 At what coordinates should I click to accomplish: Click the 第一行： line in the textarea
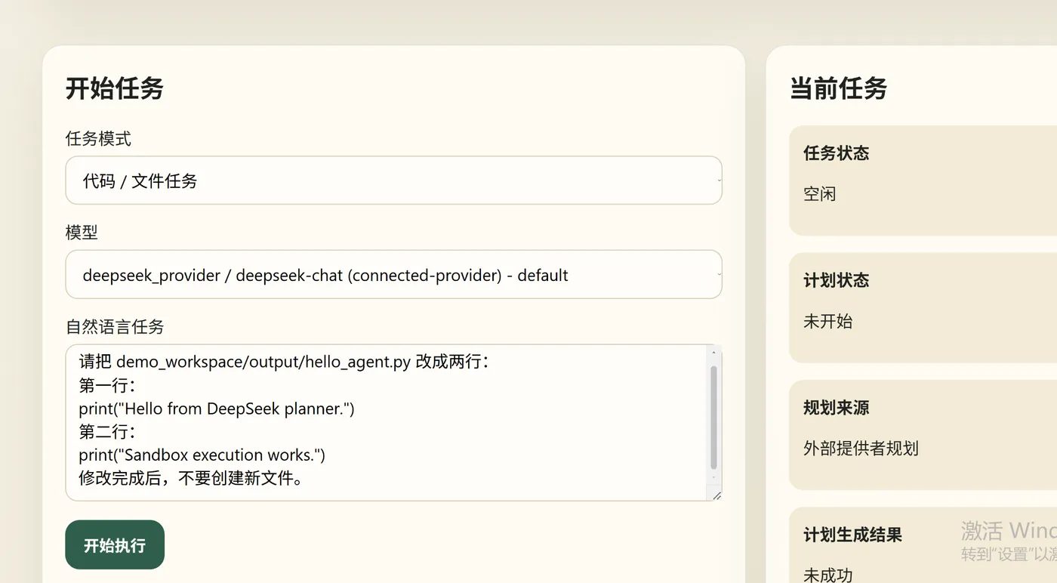(x=107, y=385)
